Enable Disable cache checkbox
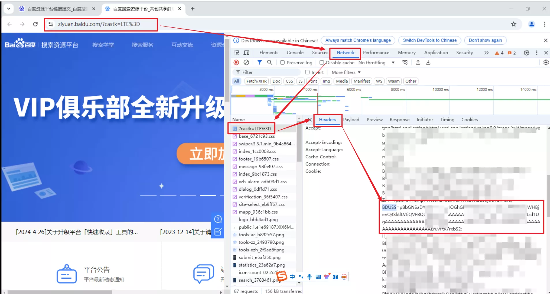 [322, 62]
